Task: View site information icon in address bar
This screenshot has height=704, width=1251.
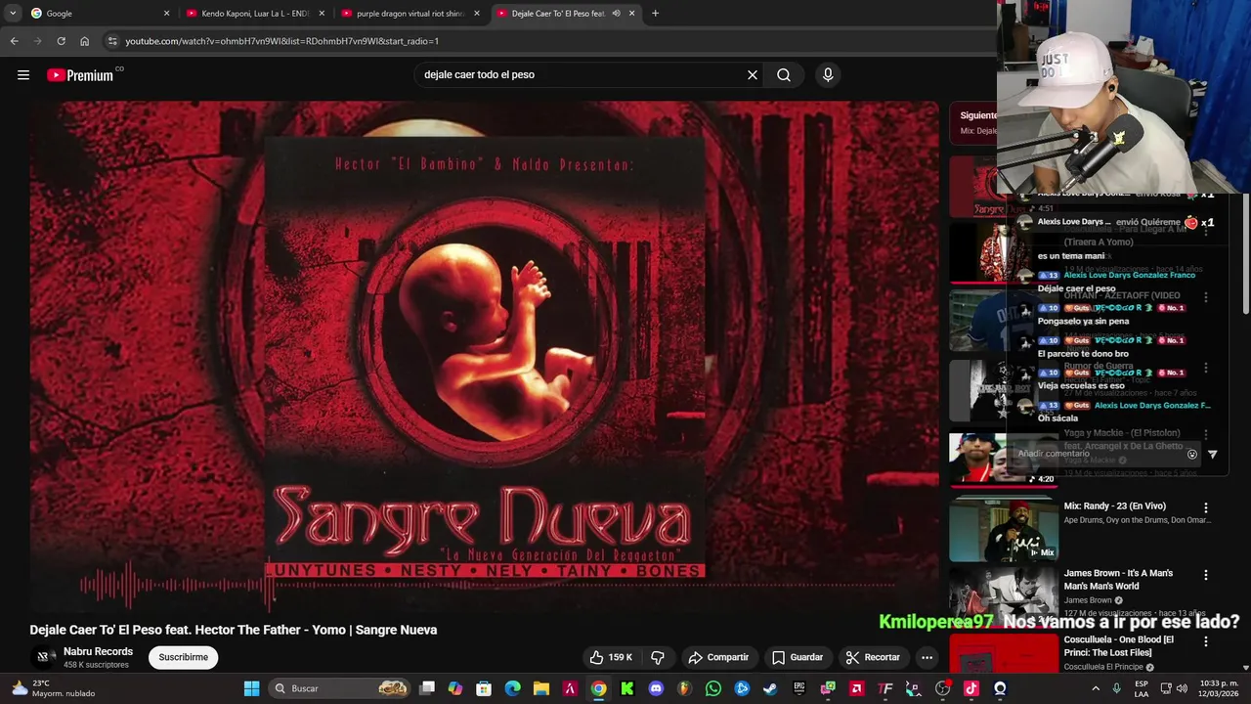Action: pyautogui.click(x=112, y=41)
